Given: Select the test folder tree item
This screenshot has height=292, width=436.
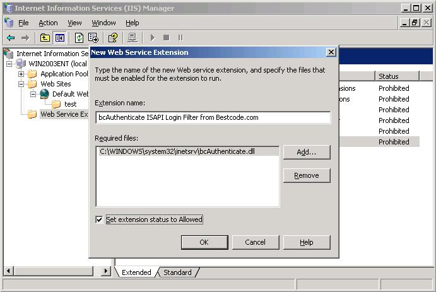Looking at the screenshot, I should [70, 104].
